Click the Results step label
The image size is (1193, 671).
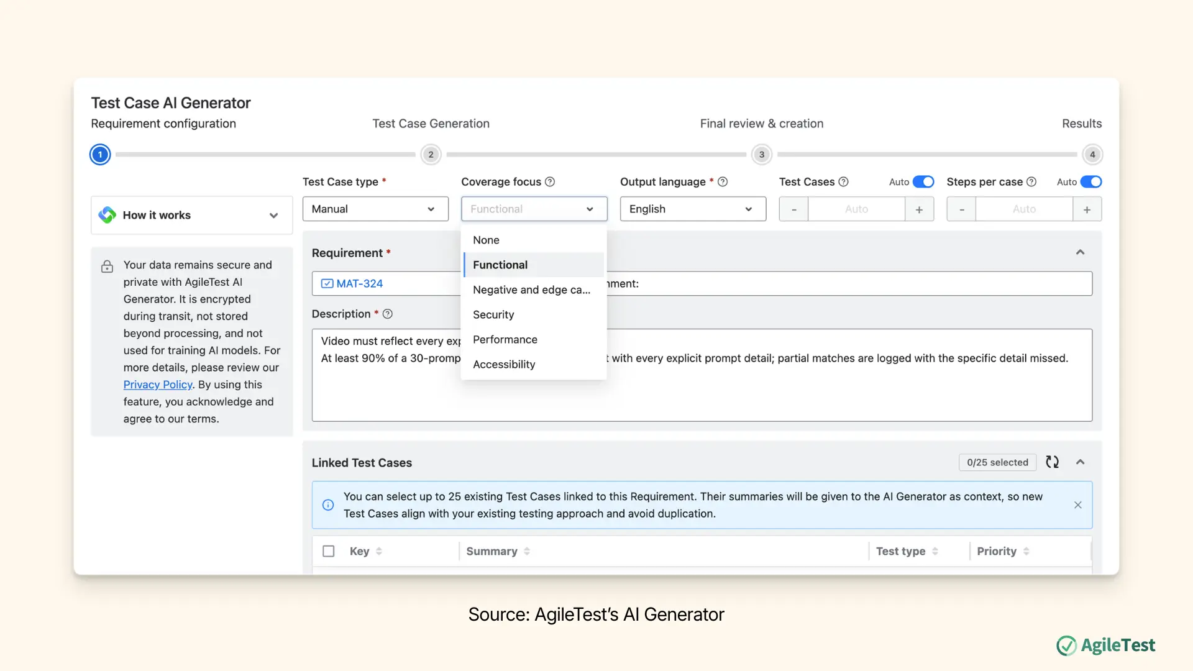[x=1082, y=124]
